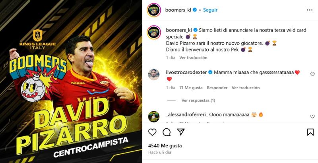Share the post with paper plane icon
The image size is (318, 163).
tap(180, 132)
